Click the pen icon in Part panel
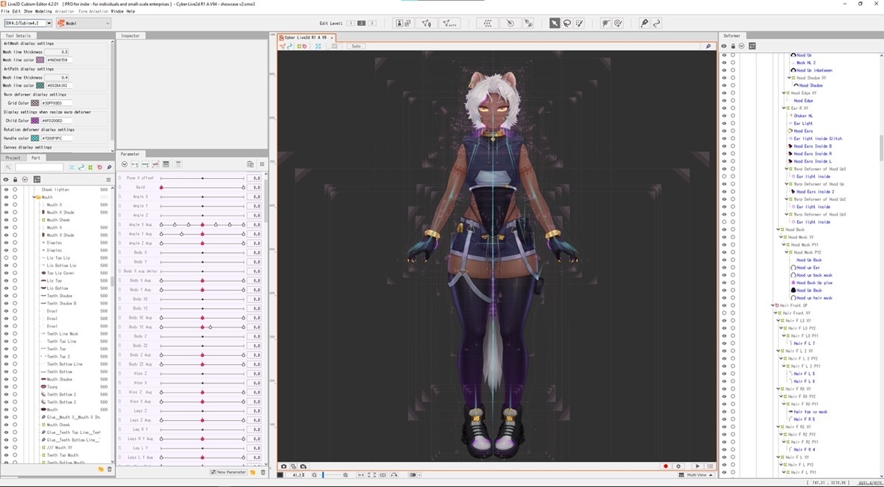Image resolution: width=884 pixels, height=487 pixels. pos(108,168)
